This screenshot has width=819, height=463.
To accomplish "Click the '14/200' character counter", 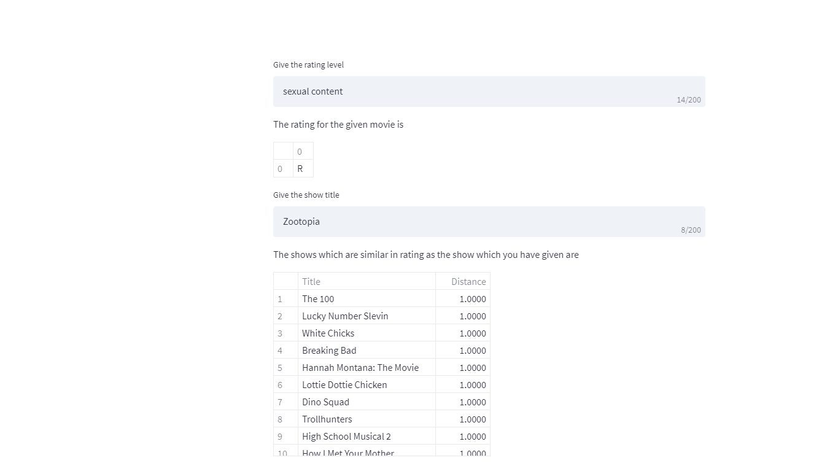I will click(689, 99).
